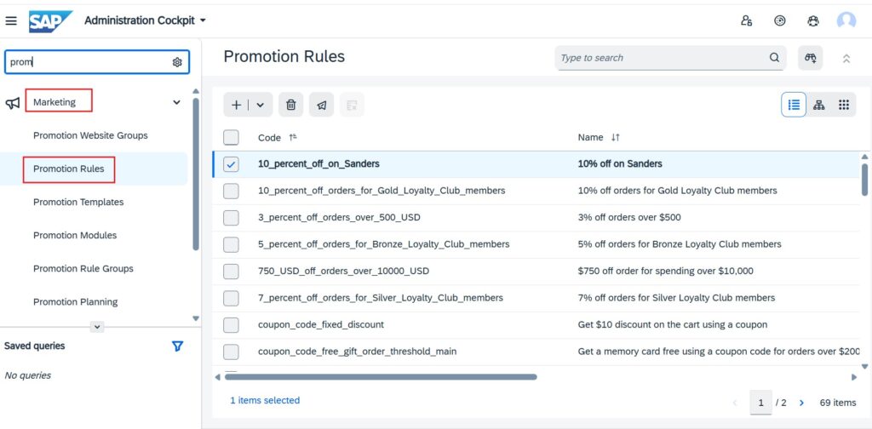Check Silver Loyalty Club row checkbox
Image resolution: width=872 pixels, height=429 pixels.
pos(231,298)
